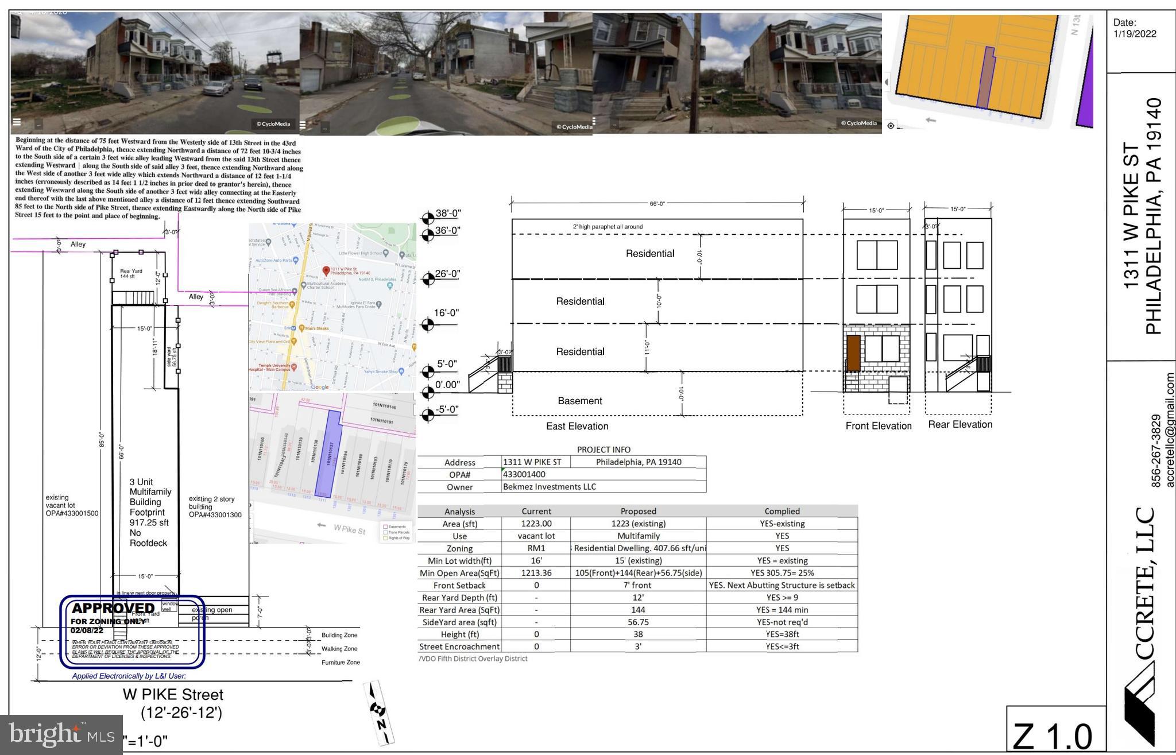Click red pin for 1311 W Pike St
This screenshot has height=755, width=1176.
(x=326, y=271)
